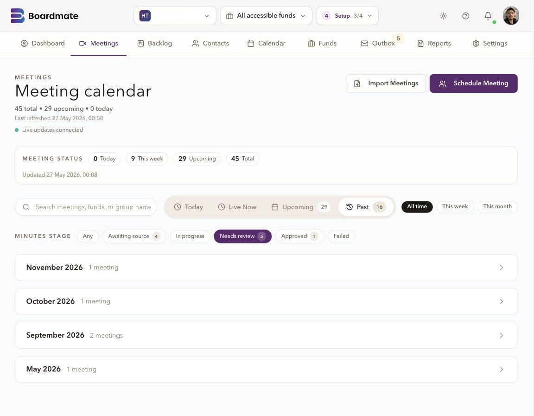The image size is (534, 416).
Task: Open the Calendar tab
Action: [266, 44]
